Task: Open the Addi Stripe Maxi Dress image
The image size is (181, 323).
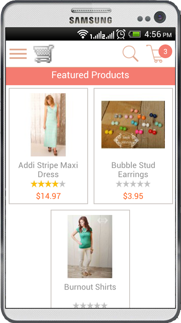Action: (x=48, y=125)
